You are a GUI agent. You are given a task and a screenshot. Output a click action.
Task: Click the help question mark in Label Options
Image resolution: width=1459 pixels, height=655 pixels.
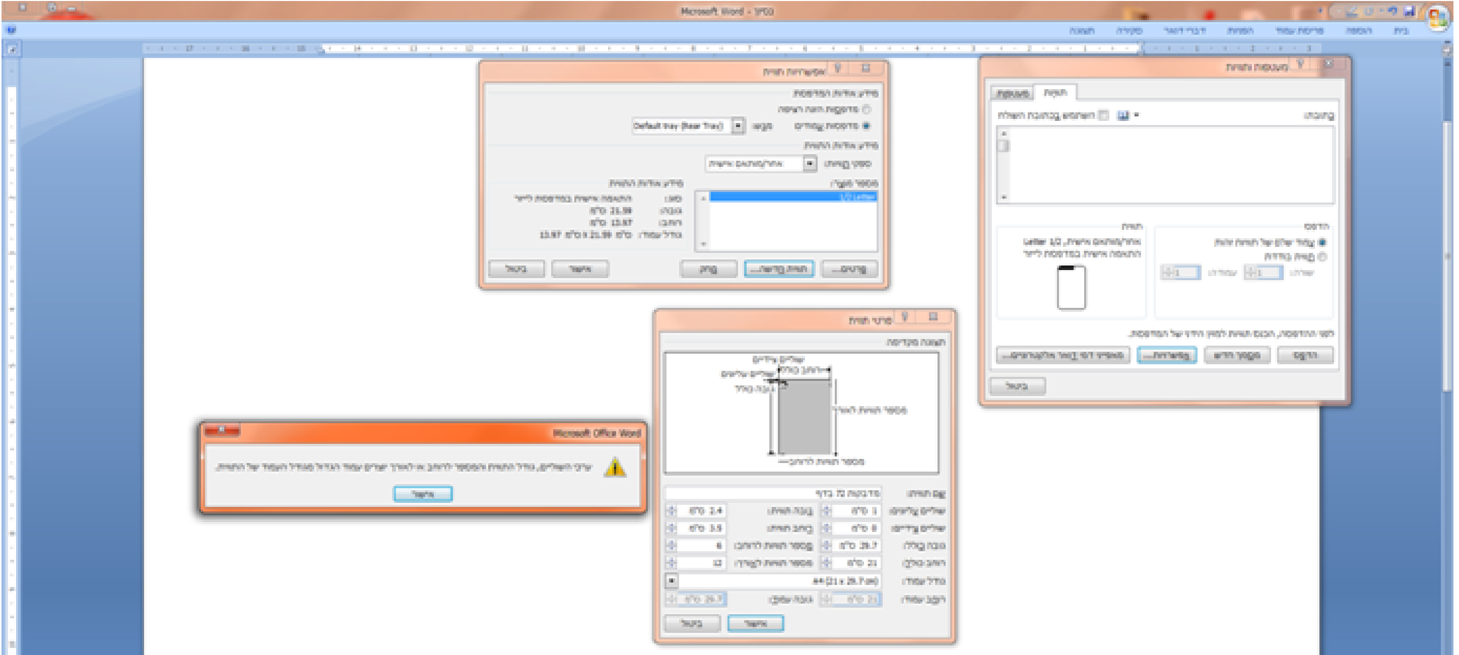click(x=838, y=69)
